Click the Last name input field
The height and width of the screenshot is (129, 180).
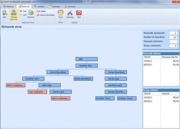pyautogui.click(x=45, y=11)
